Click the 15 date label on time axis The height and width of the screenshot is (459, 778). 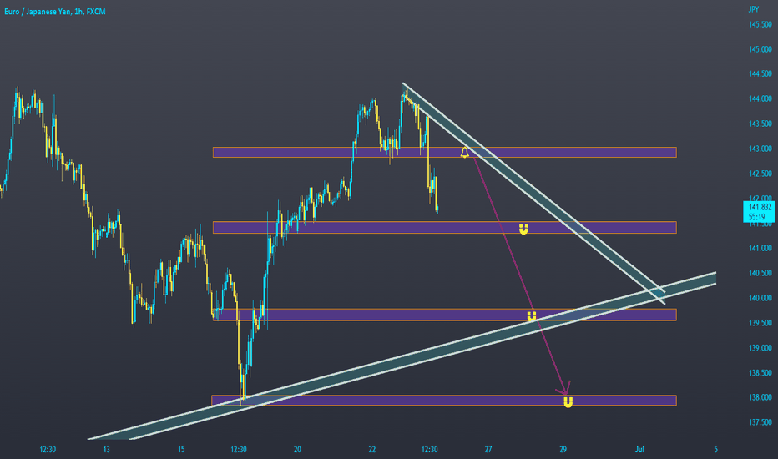coord(181,450)
